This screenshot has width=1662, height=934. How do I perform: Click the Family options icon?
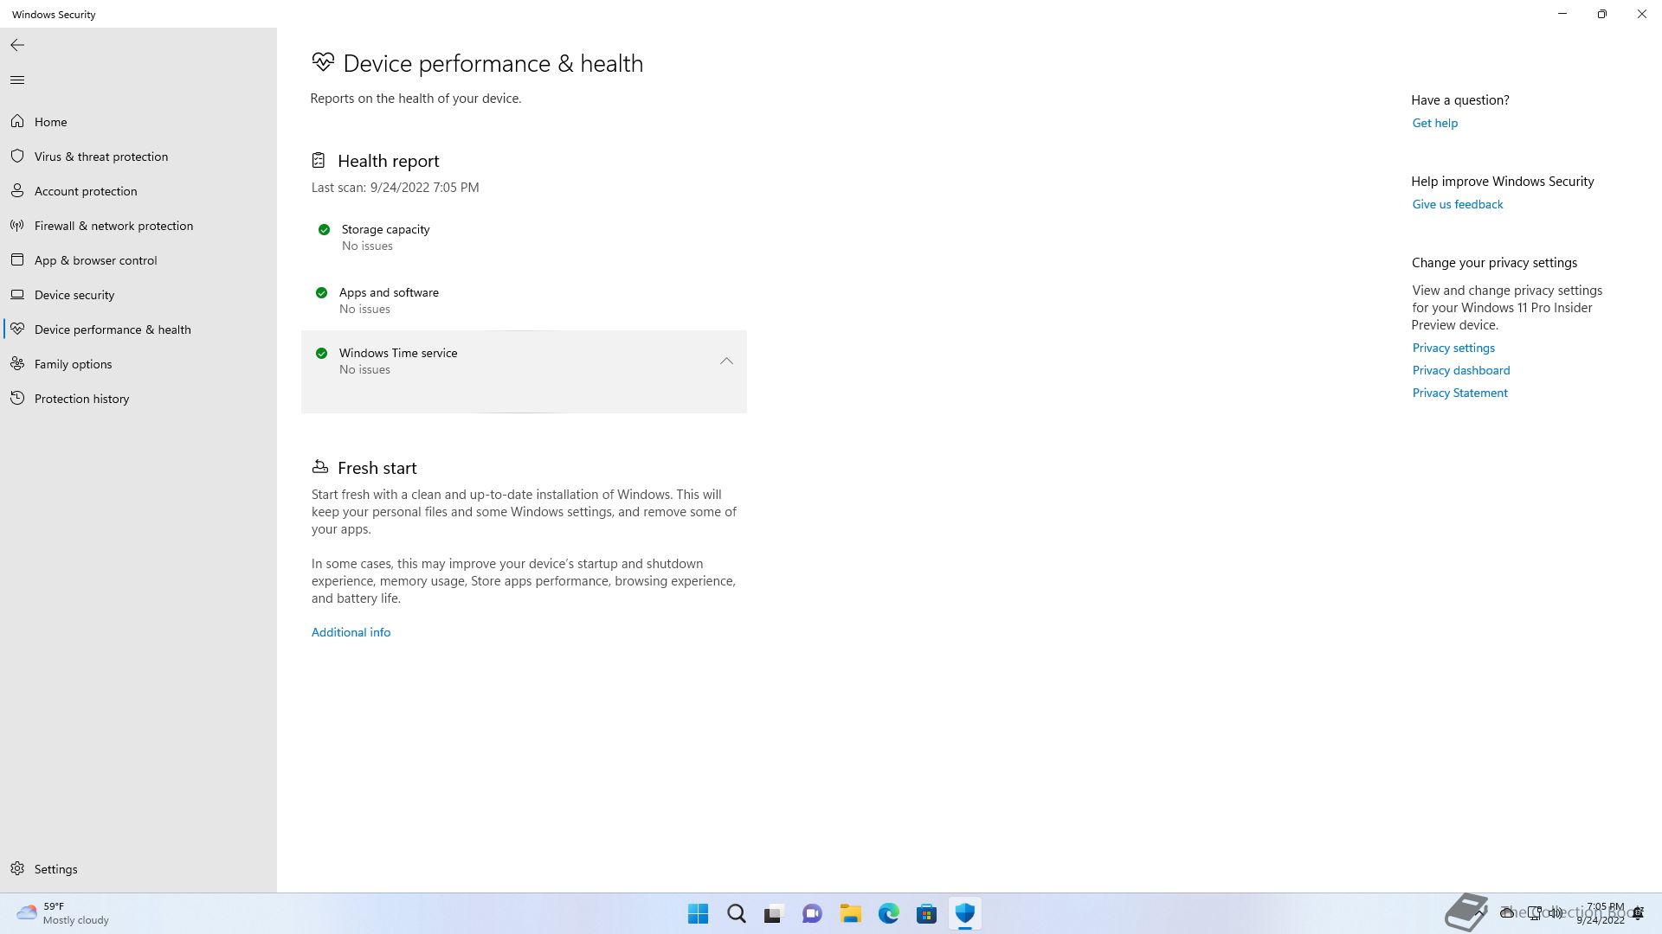17,364
